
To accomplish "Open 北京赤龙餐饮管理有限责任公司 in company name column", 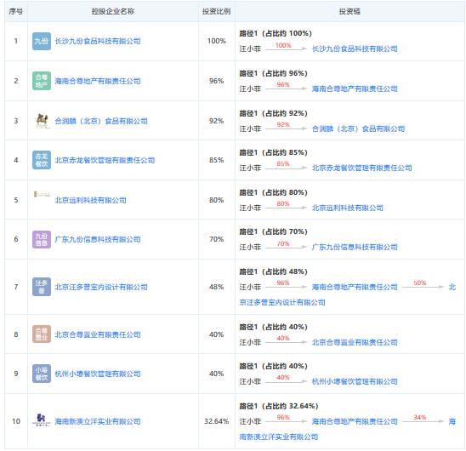I will coord(105,160).
